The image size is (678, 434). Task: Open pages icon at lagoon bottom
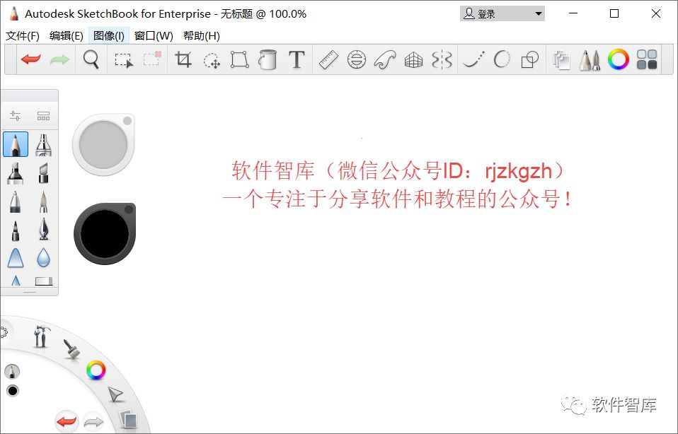tap(128, 418)
